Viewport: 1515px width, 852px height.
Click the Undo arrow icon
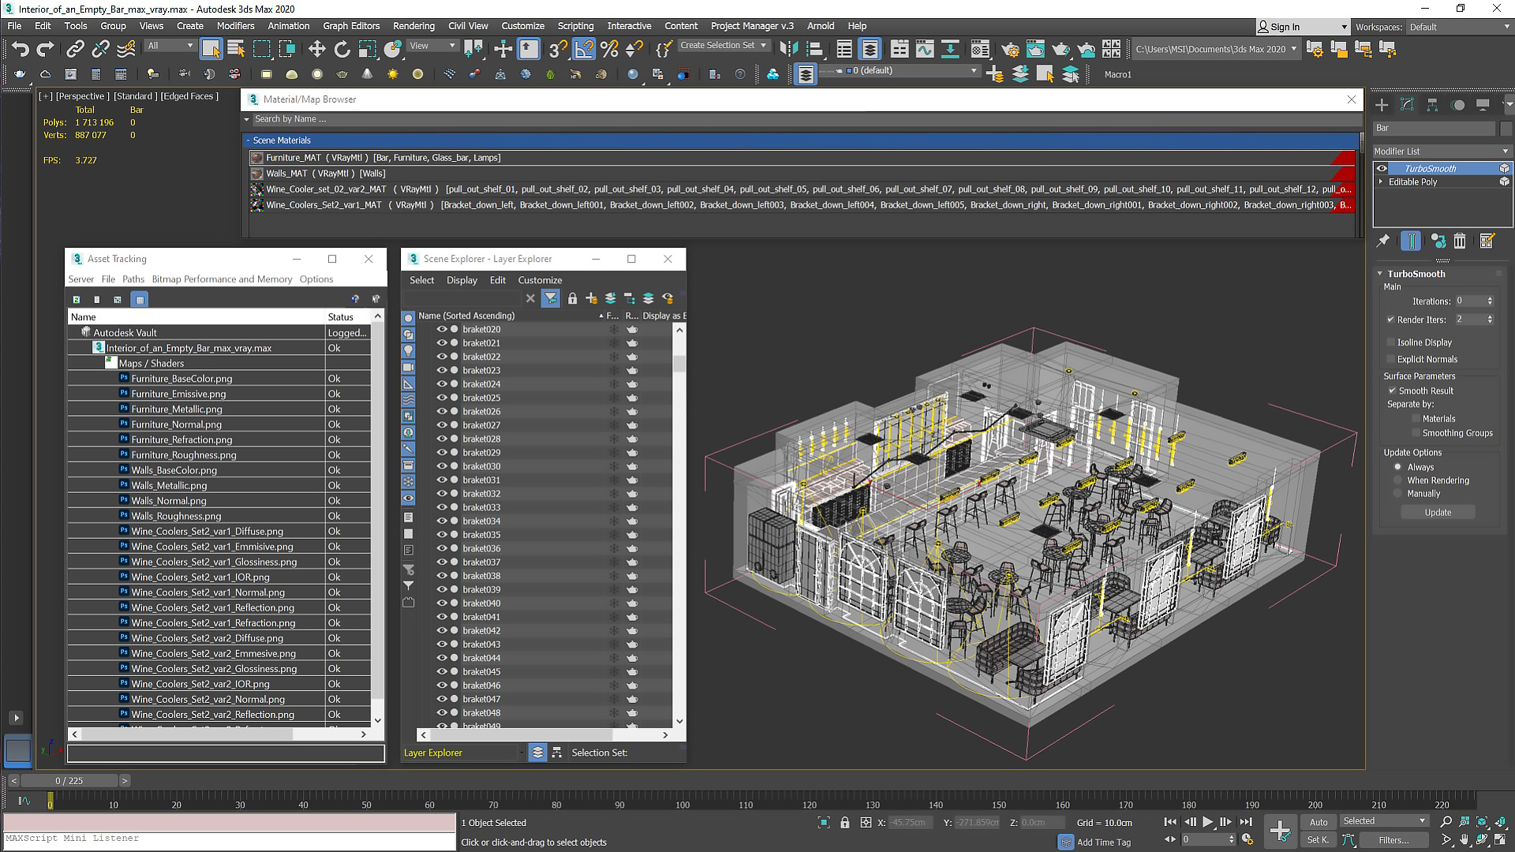(x=20, y=50)
